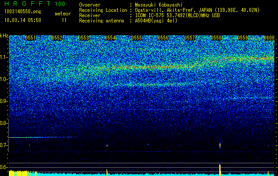The height and width of the screenshot is (176, 278).
Task: Click the 0554 time marker
Action: [x=110, y=38]
